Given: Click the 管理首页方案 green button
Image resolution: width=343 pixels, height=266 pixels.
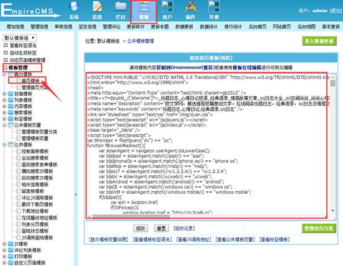Looking at the screenshot, I should click(319, 228).
